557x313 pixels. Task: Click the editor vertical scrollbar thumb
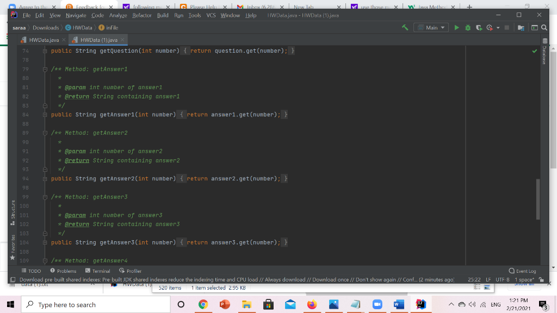538,199
